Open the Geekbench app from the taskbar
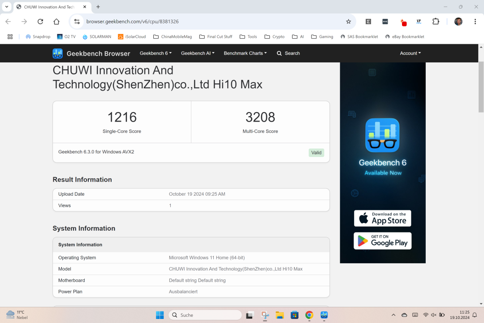This screenshot has height=323, width=484. click(x=324, y=315)
